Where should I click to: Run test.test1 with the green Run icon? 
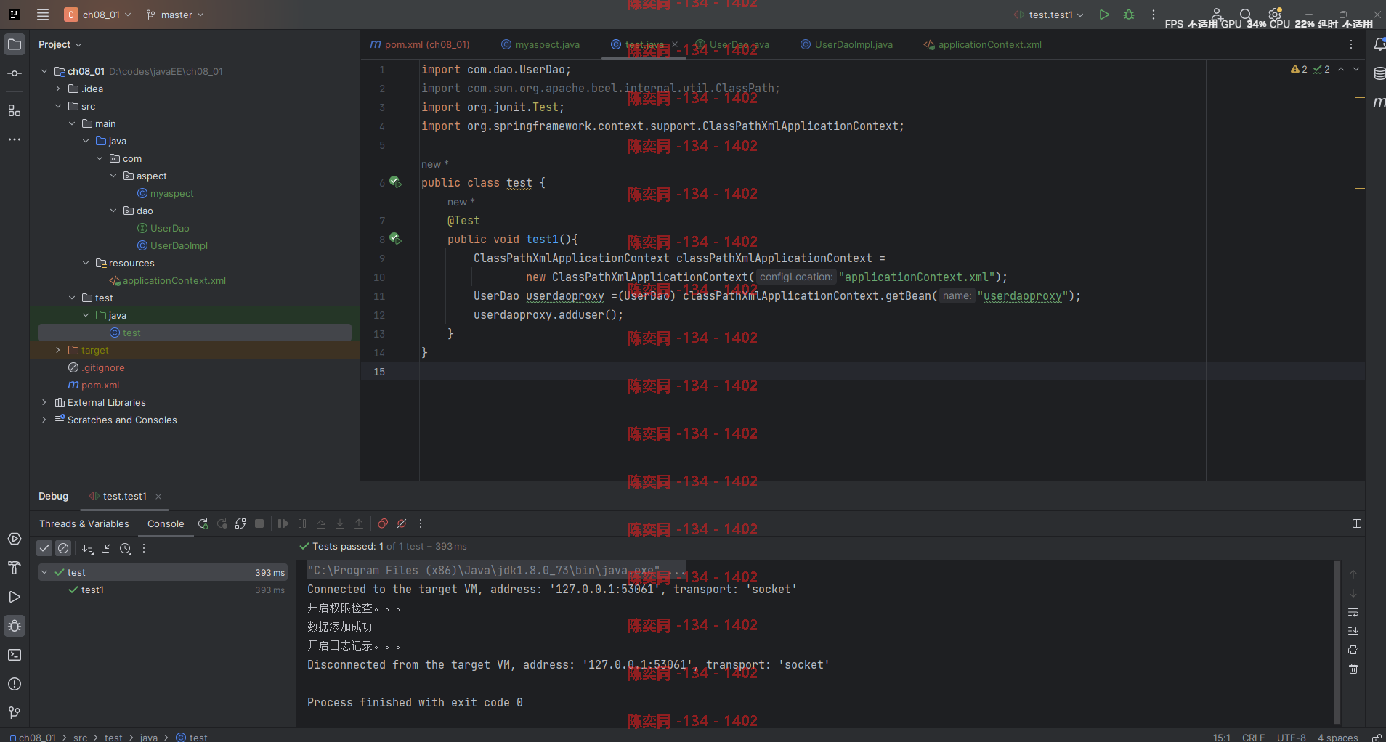point(1104,15)
